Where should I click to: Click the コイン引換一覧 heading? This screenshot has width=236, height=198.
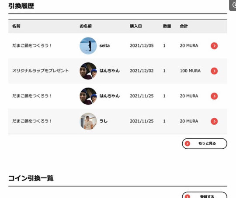(31, 178)
